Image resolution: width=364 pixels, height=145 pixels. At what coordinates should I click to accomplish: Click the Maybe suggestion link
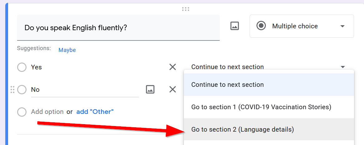click(67, 50)
